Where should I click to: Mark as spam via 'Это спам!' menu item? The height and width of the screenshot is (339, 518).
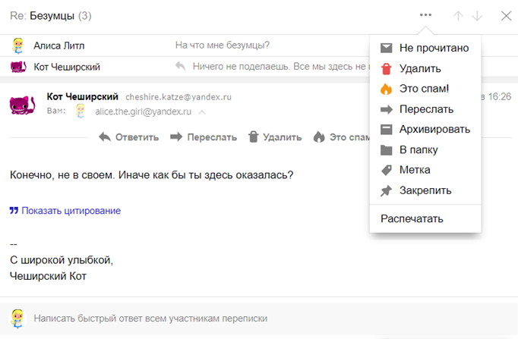(425, 89)
